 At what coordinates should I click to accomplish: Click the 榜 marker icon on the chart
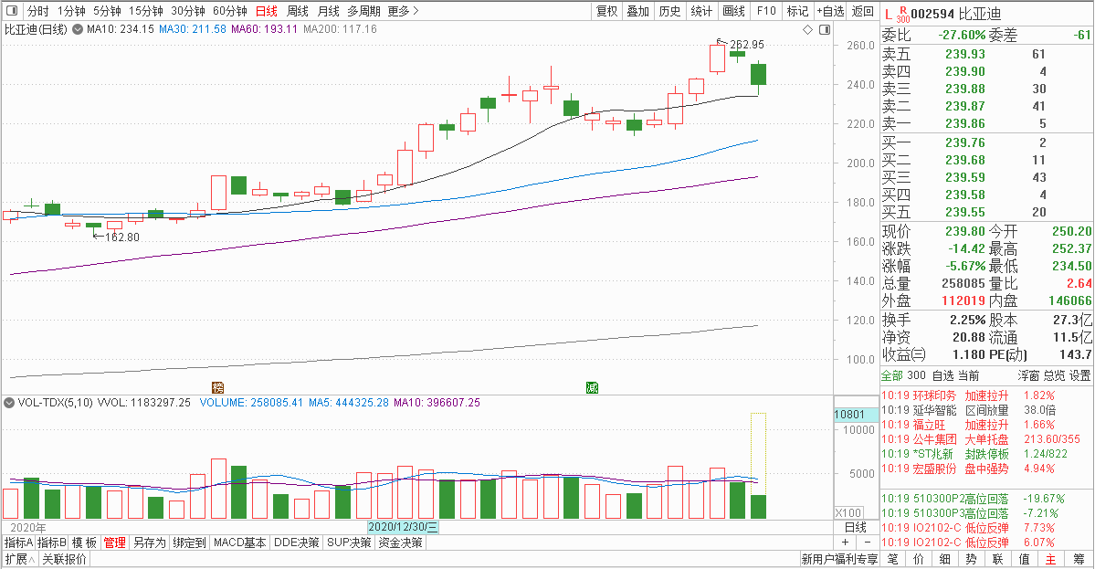(x=217, y=387)
